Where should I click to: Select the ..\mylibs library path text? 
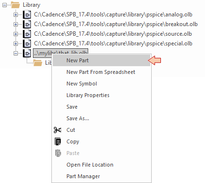(x=61, y=53)
